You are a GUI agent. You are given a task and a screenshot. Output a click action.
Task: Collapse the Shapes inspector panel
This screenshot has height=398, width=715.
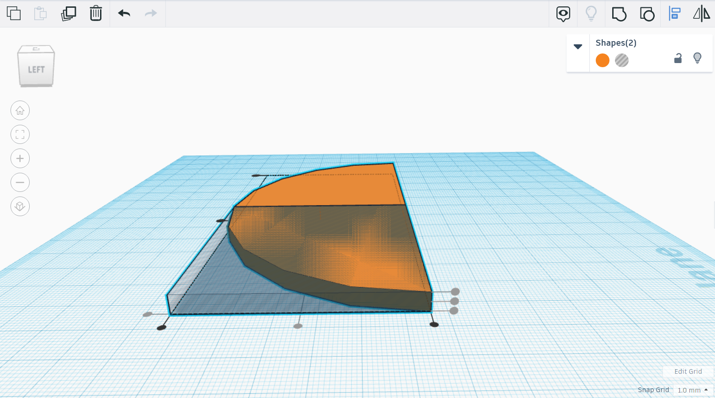(x=578, y=47)
